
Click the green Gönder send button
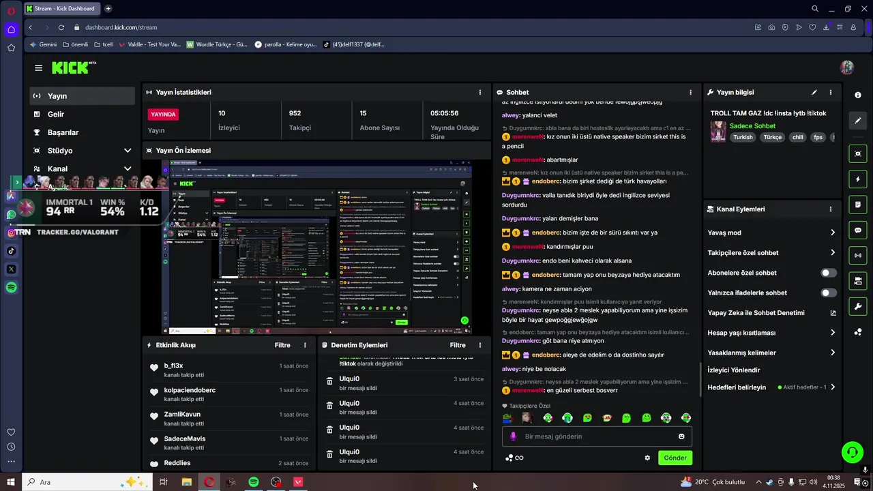[675, 458]
